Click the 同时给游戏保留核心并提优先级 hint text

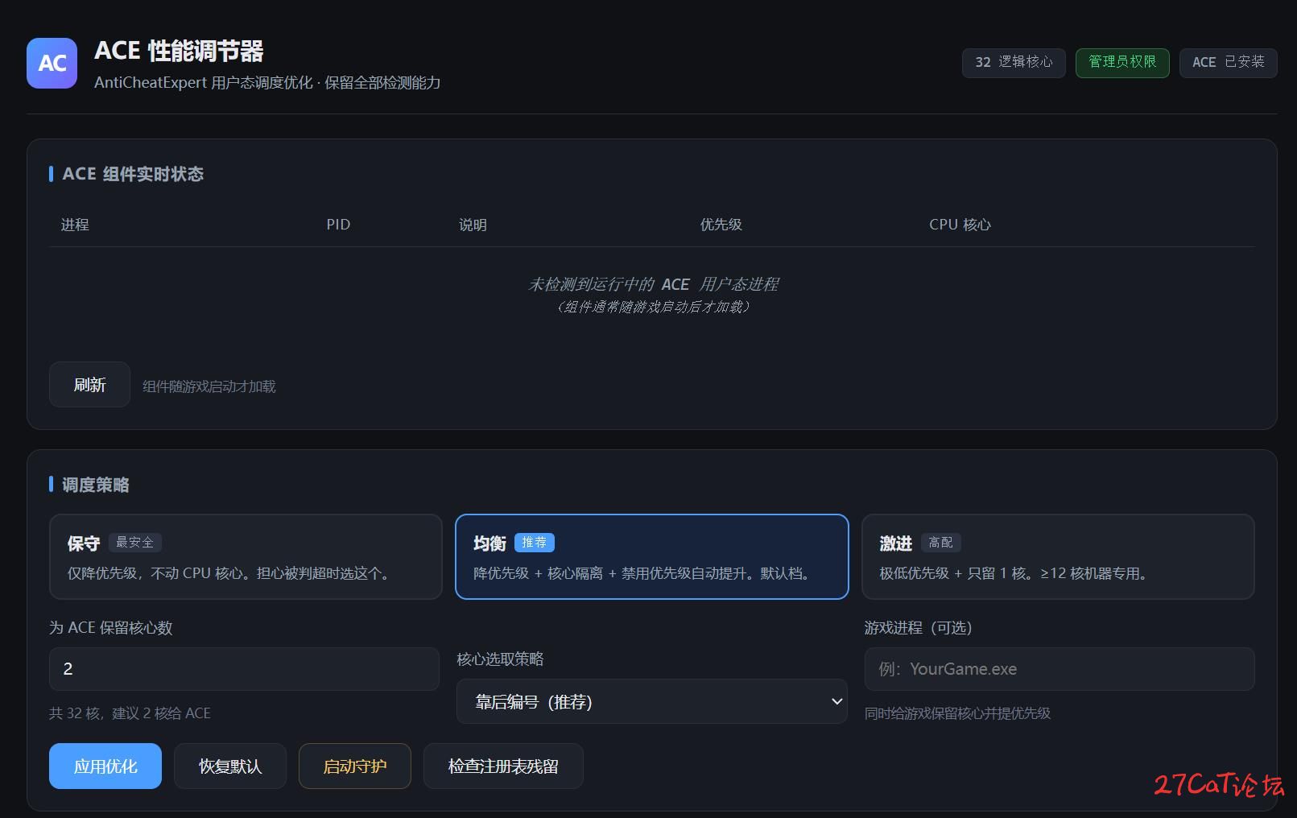[x=957, y=713]
